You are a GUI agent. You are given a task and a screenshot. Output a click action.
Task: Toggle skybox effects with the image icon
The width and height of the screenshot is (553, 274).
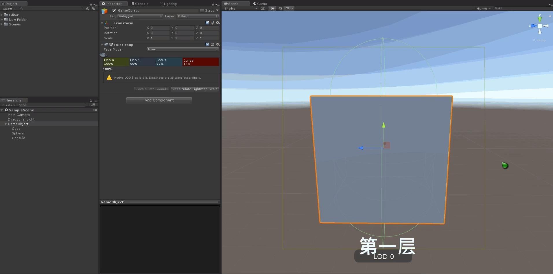click(288, 8)
